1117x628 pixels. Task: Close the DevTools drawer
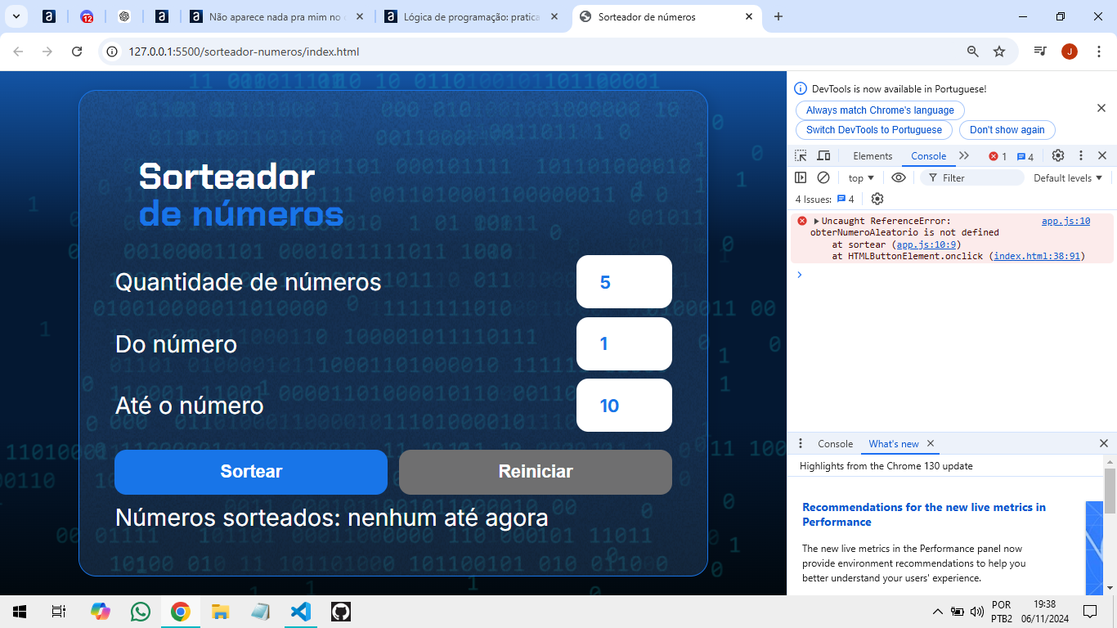click(x=1104, y=443)
